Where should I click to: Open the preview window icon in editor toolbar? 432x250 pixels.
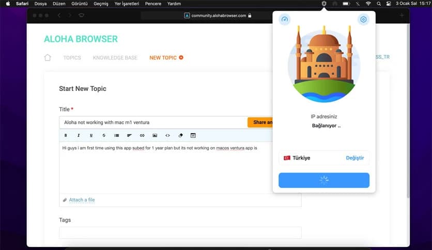click(x=193, y=135)
